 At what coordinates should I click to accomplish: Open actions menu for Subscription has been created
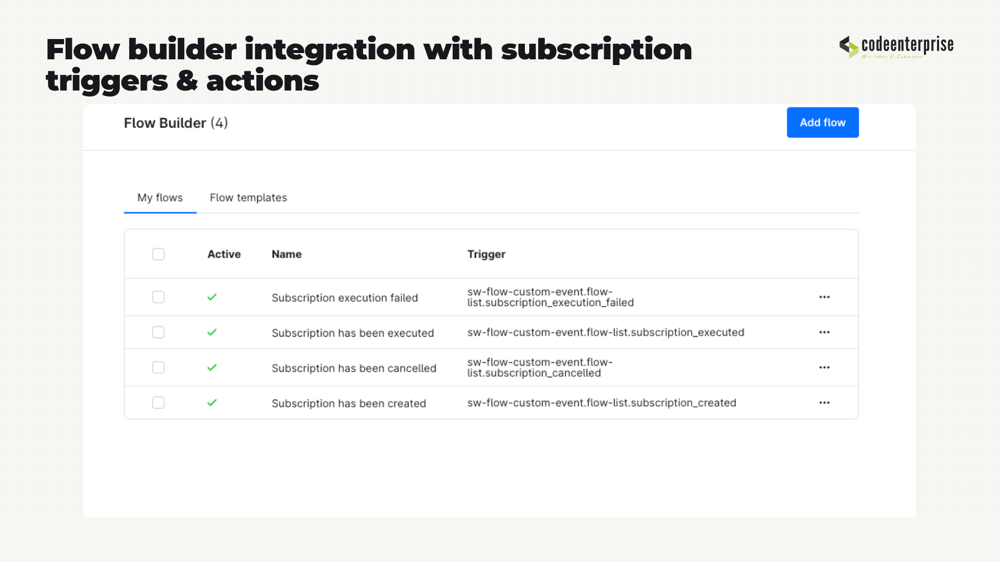[x=824, y=403]
